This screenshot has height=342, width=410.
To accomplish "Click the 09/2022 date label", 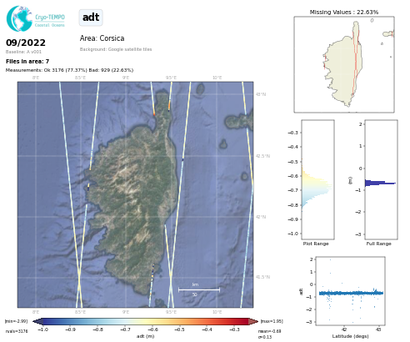I will (x=26, y=43).
